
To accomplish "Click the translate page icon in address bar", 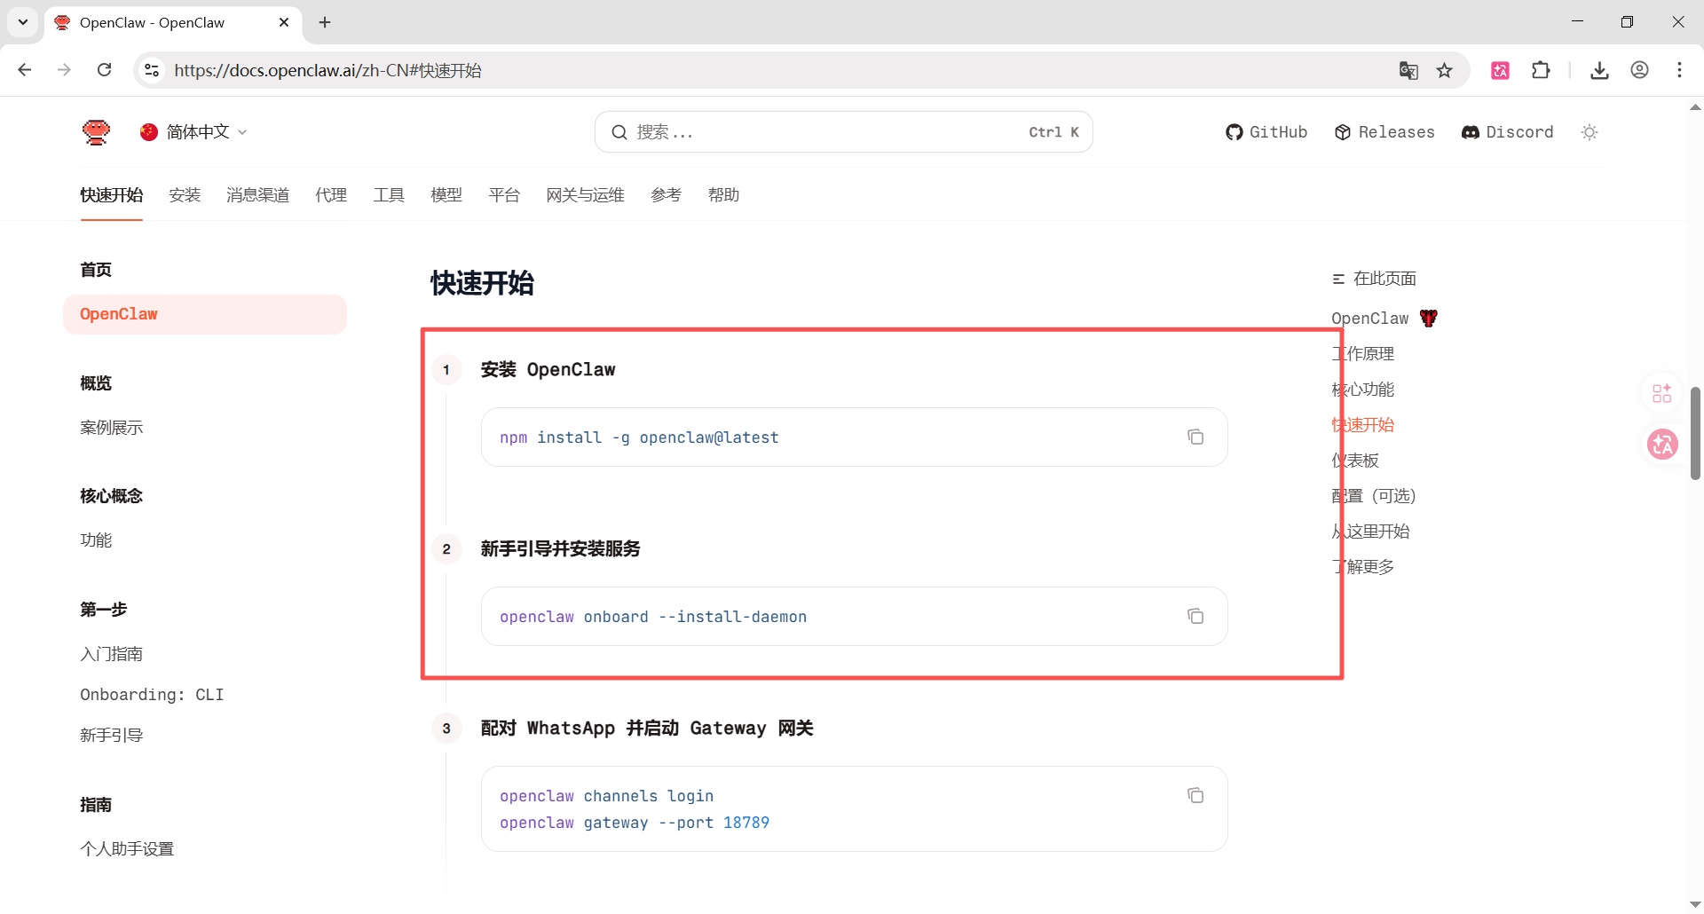I will tap(1408, 70).
